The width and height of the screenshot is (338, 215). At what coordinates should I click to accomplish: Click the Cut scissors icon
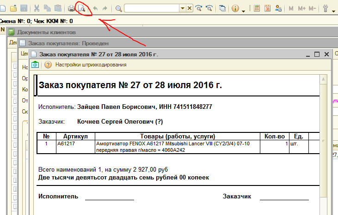[37, 8]
